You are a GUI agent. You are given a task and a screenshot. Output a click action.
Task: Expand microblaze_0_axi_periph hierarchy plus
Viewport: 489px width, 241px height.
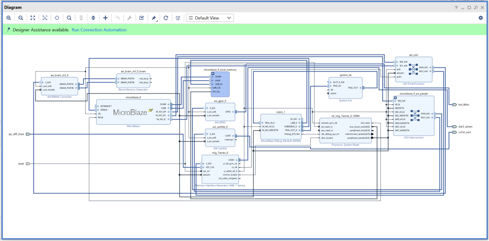(x=396, y=97)
